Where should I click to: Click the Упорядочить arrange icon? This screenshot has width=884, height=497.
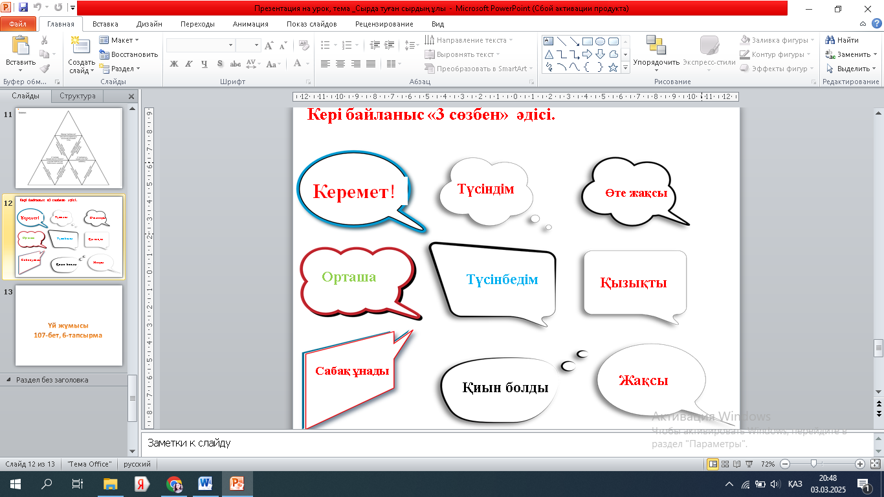coord(656,47)
